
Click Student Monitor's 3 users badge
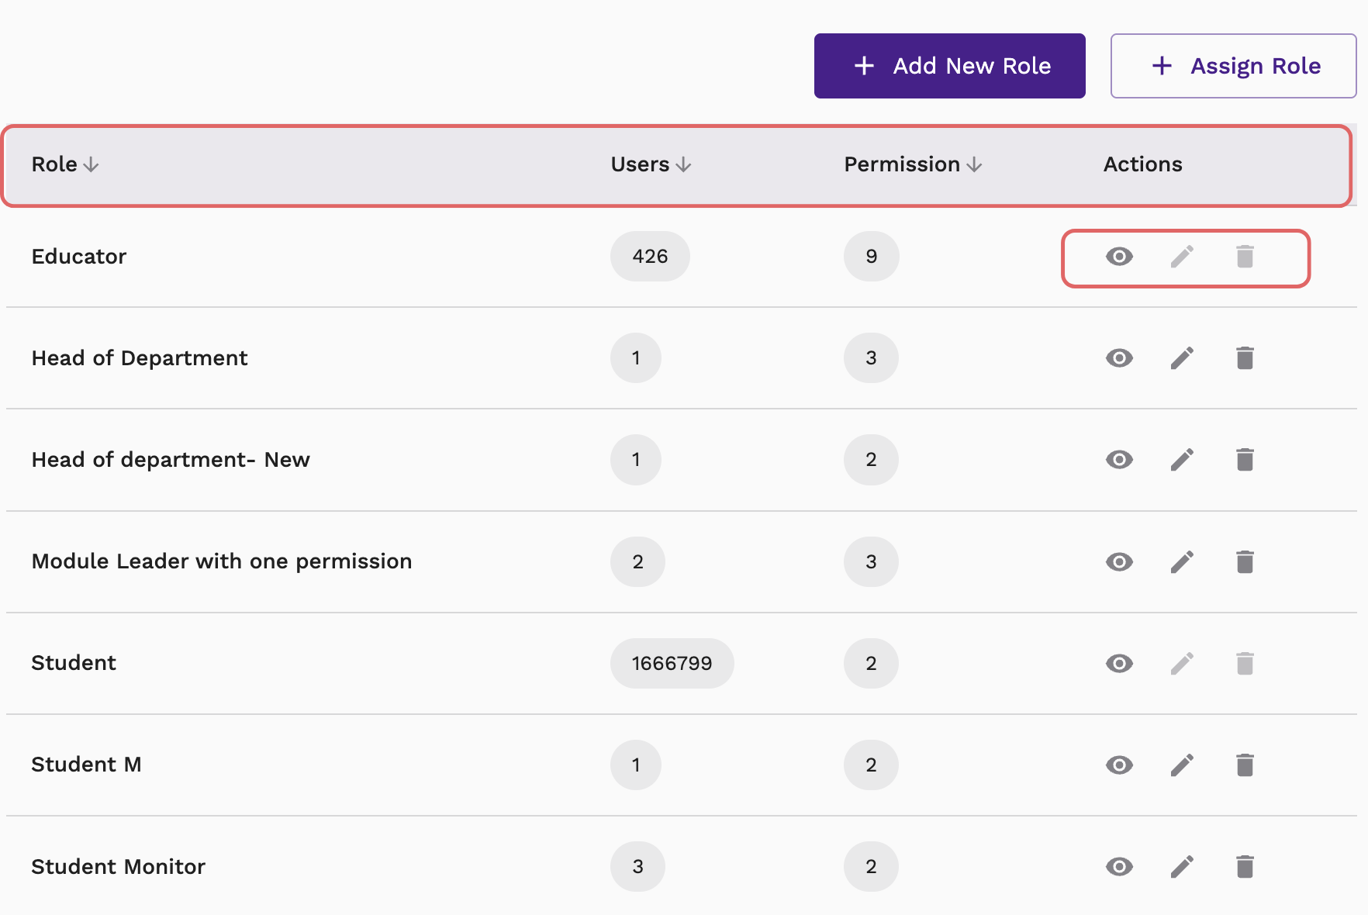pos(637,866)
